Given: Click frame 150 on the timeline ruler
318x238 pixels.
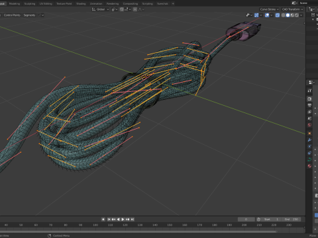Looking at the screenshot, I should (x=170, y=225).
